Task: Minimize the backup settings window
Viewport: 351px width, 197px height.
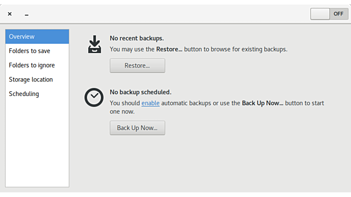Action: coord(27,14)
